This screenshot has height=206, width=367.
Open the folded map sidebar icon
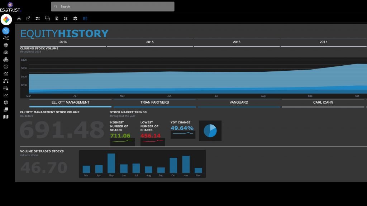6,117
